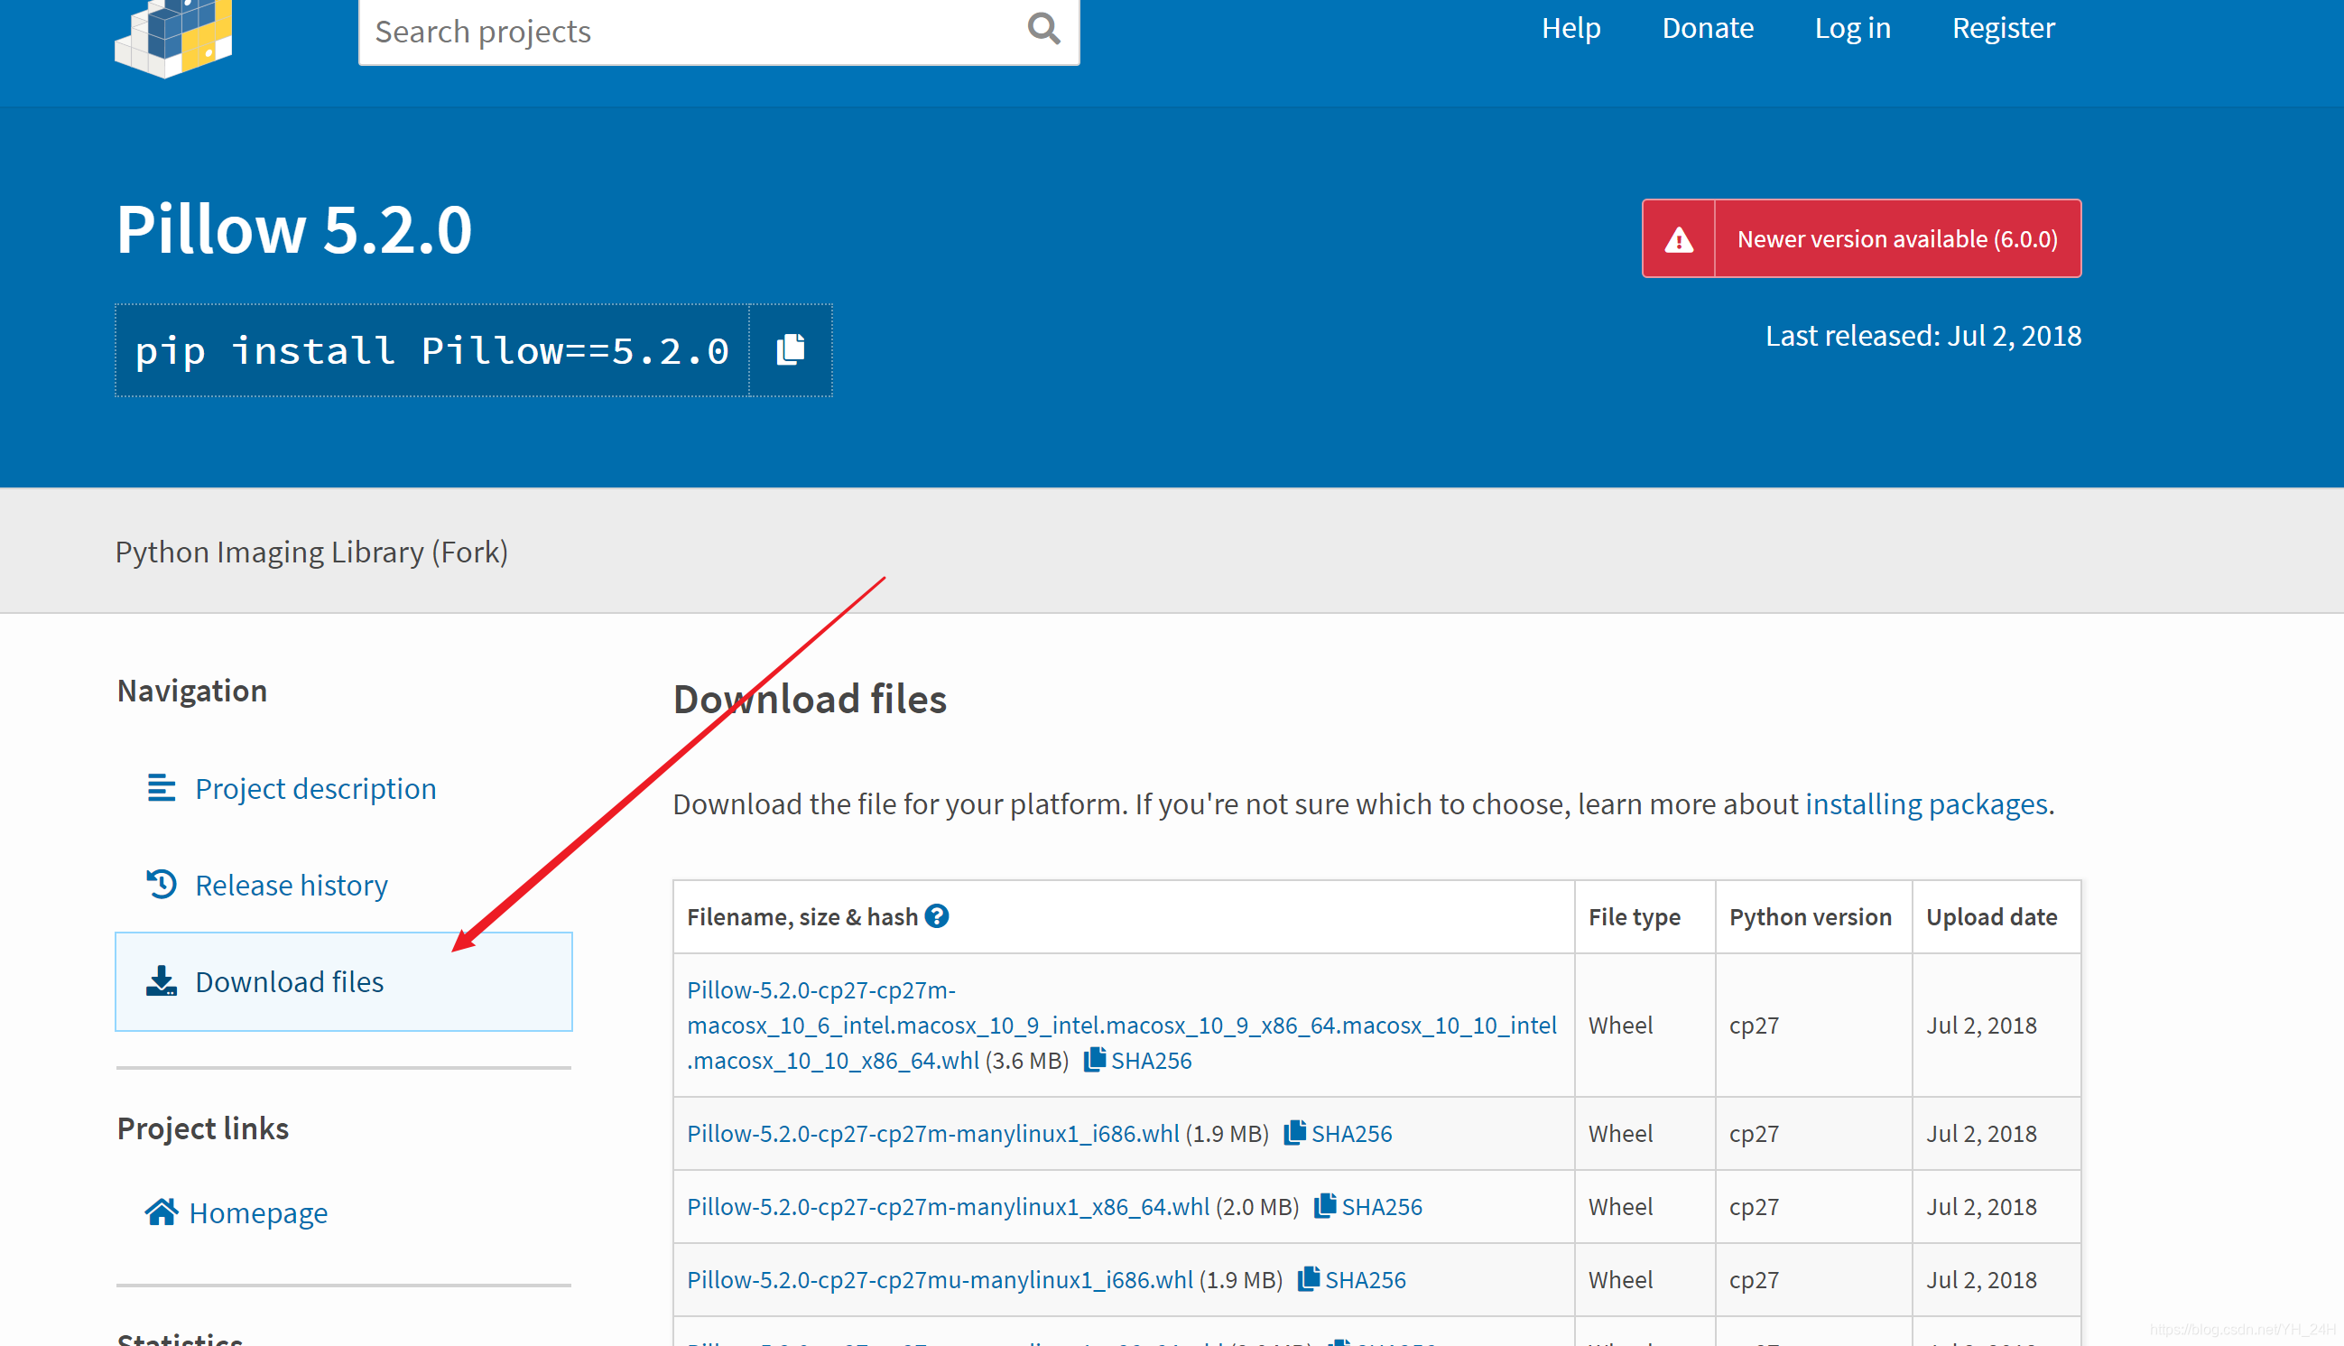
Task: Select the Download files navigation tab
Action: (x=344, y=982)
